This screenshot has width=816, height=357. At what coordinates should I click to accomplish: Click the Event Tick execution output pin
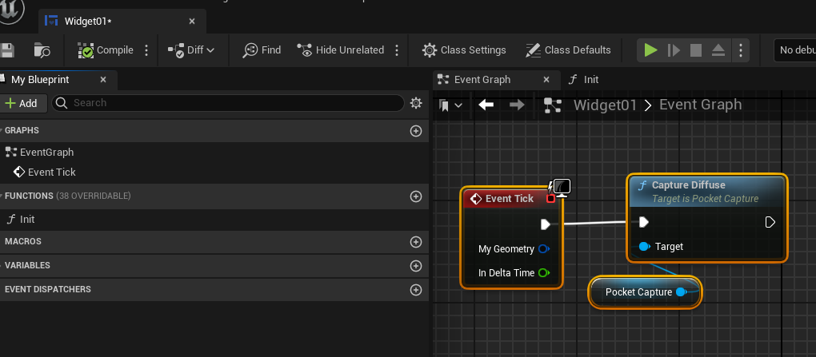tap(546, 224)
